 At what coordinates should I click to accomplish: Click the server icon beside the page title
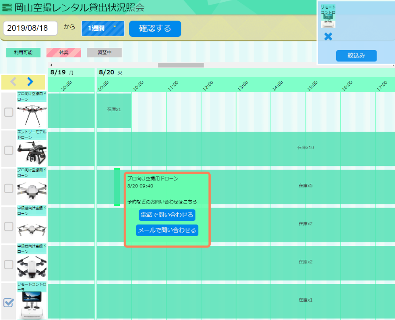tap(7, 7)
